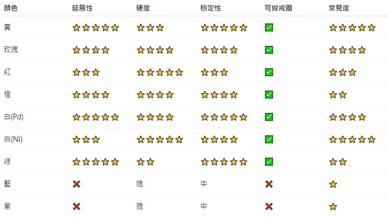Click the red X under 可做戒圈 for 紫

(x=269, y=207)
